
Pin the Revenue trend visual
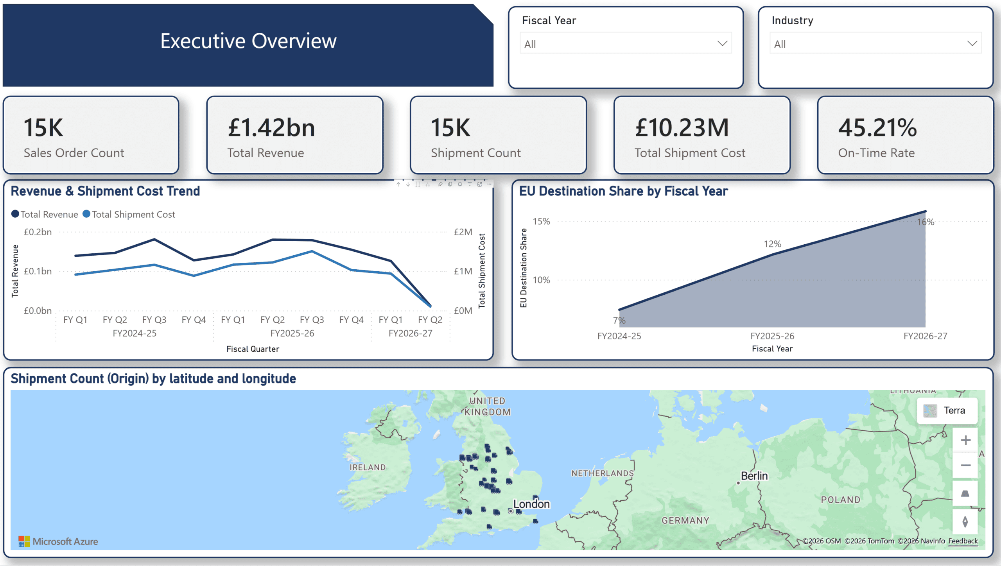440,184
